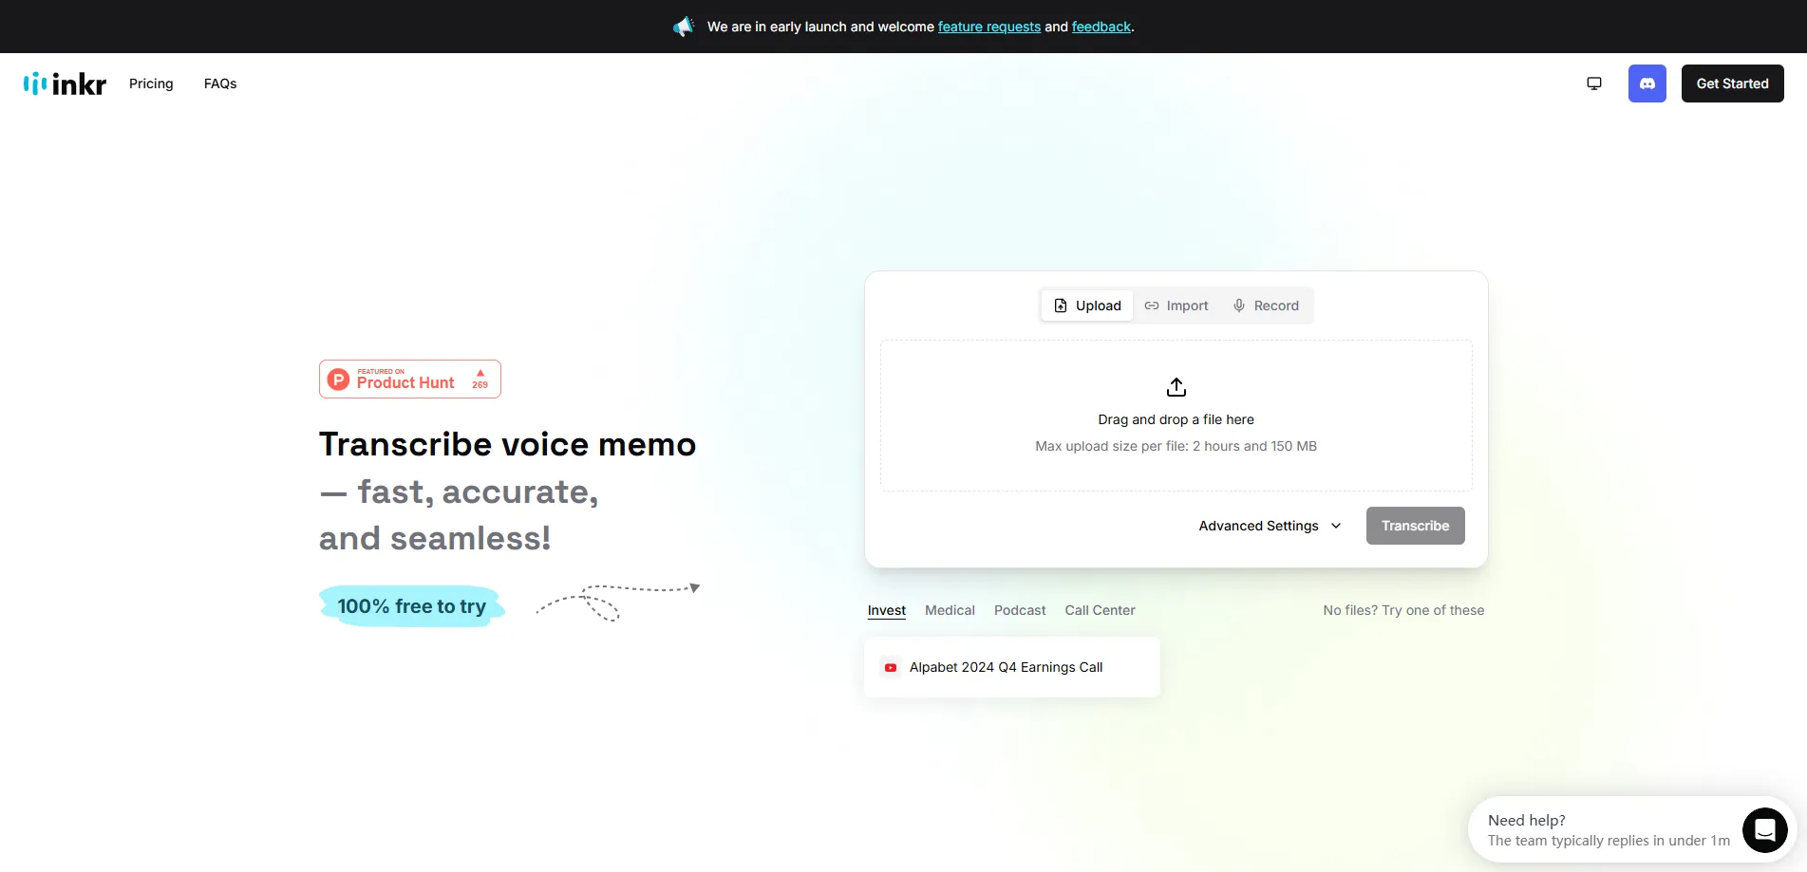1807x872 pixels.
Task: Select the Upload file icon
Action: pyautogui.click(x=1061, y=306)
